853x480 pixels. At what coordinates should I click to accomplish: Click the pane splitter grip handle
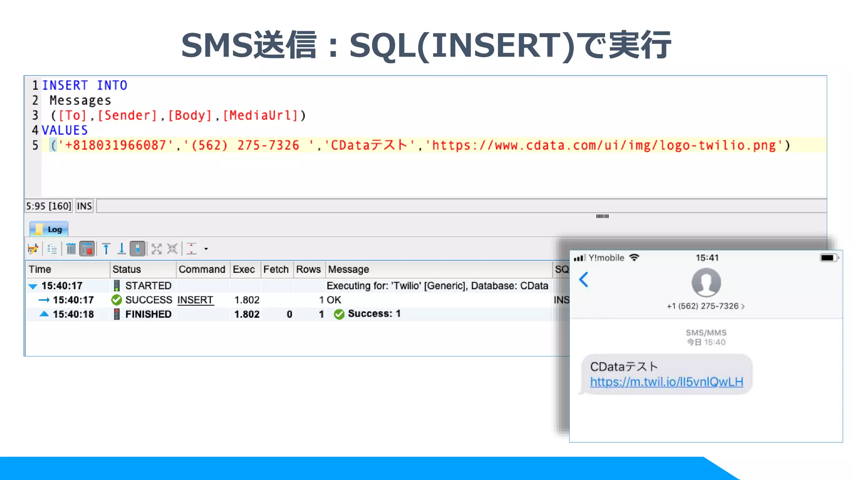tap(602, 216)
